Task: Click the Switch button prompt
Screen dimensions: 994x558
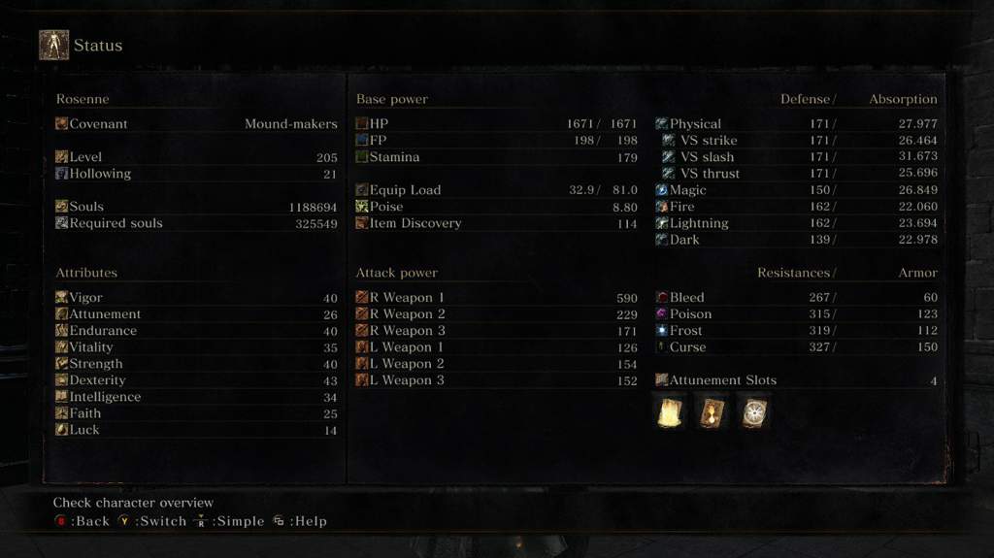Action: (152, 521)
